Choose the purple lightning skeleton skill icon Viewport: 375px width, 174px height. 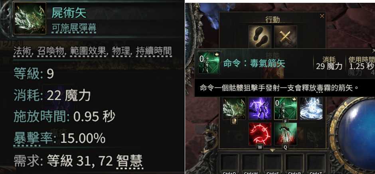[260, 108]
